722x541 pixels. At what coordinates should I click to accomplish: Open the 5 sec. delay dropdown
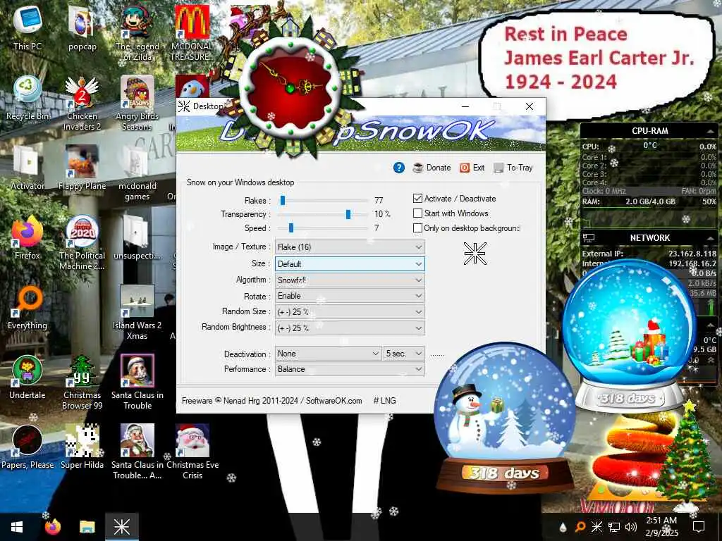(x=404, y=354)
